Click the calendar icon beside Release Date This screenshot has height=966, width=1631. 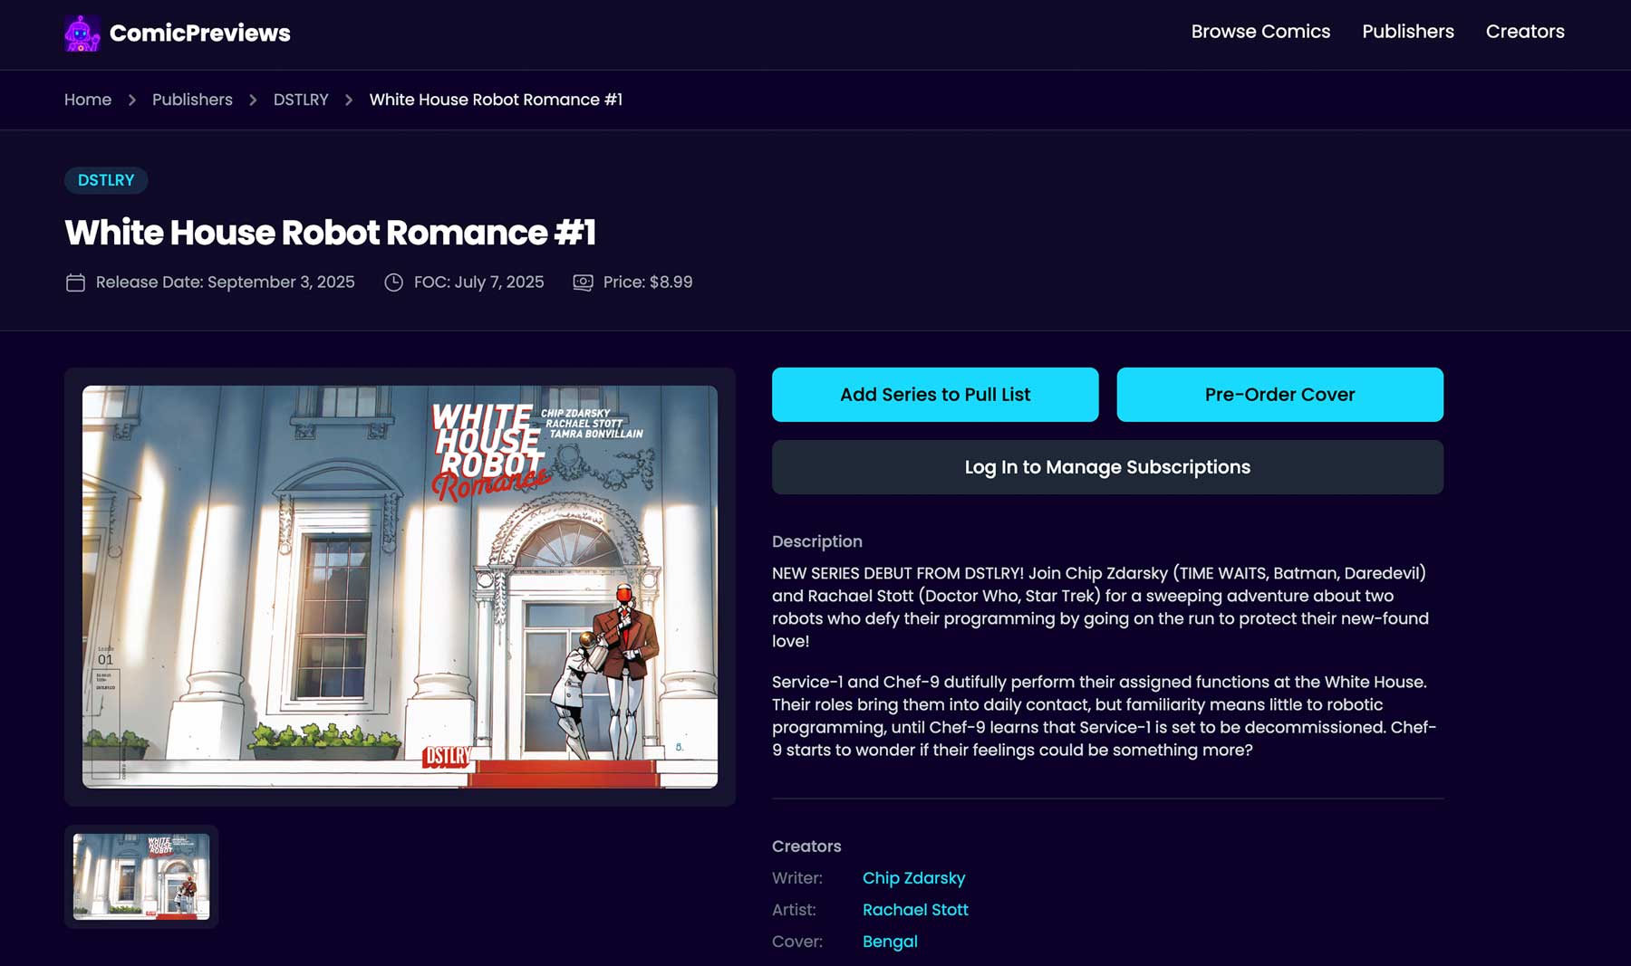point(76,282)
